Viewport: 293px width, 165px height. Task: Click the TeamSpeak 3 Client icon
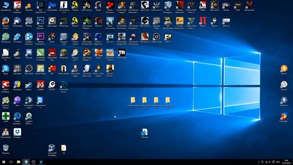29,100
